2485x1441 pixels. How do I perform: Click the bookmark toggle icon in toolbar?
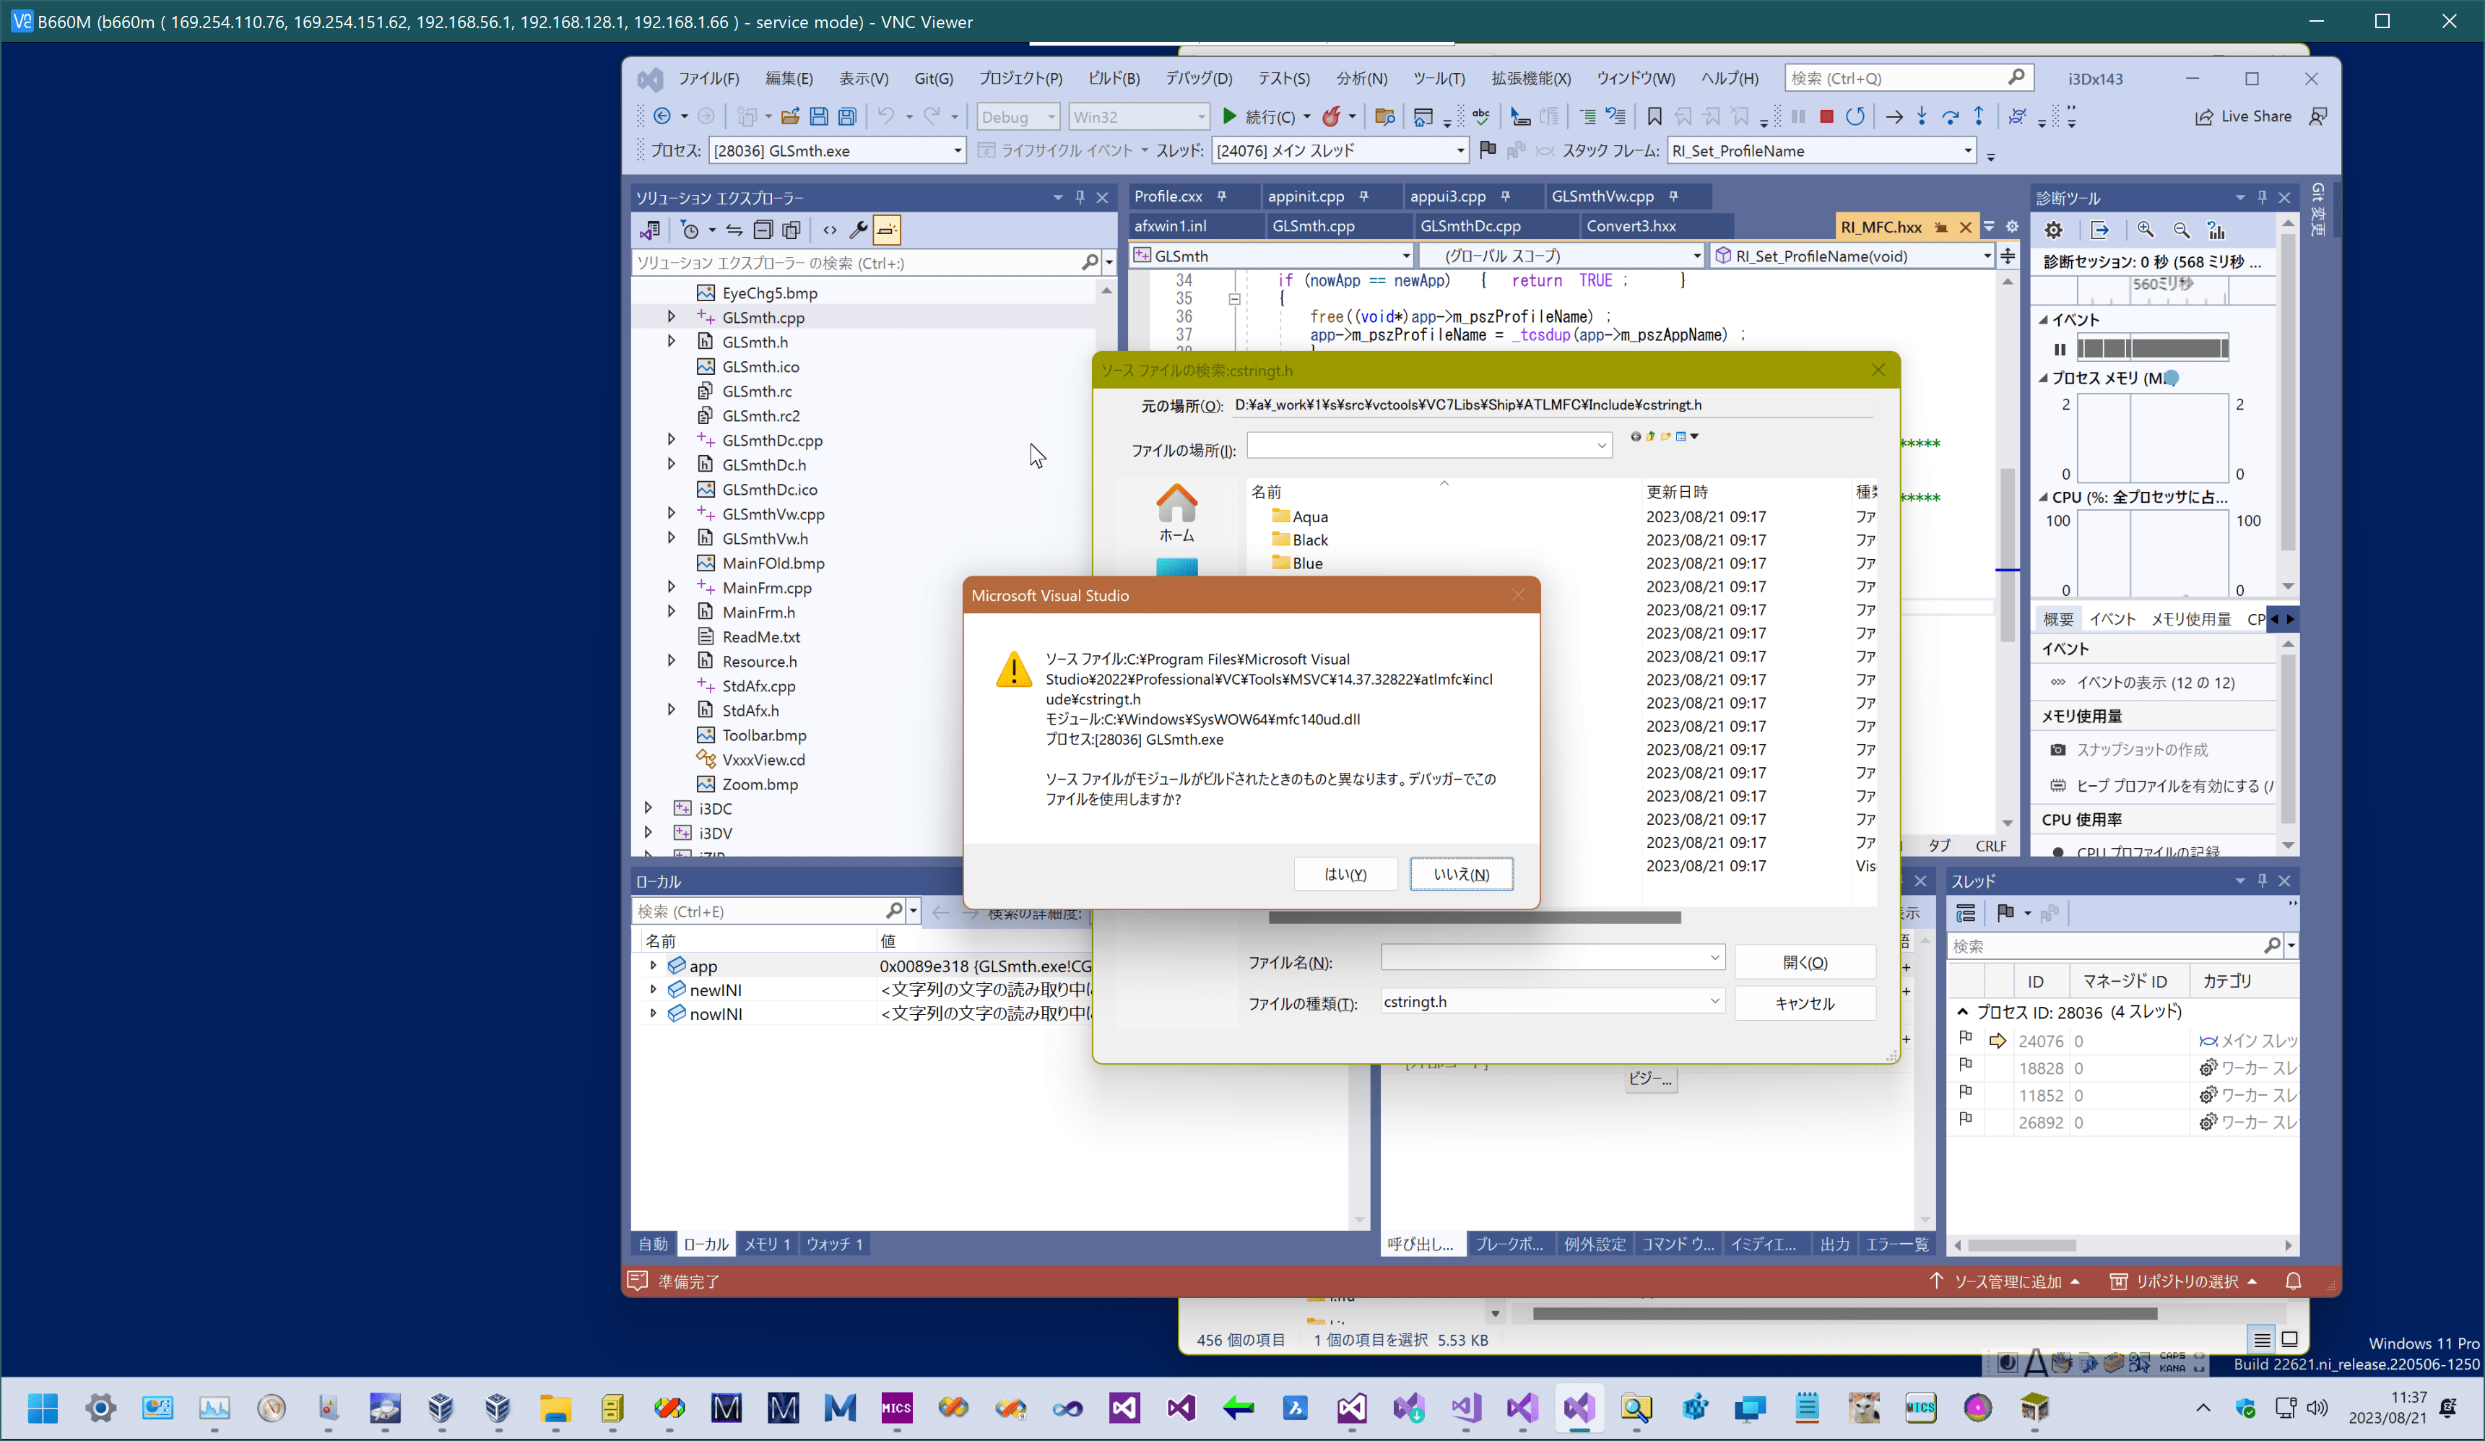click(1655, 116)
